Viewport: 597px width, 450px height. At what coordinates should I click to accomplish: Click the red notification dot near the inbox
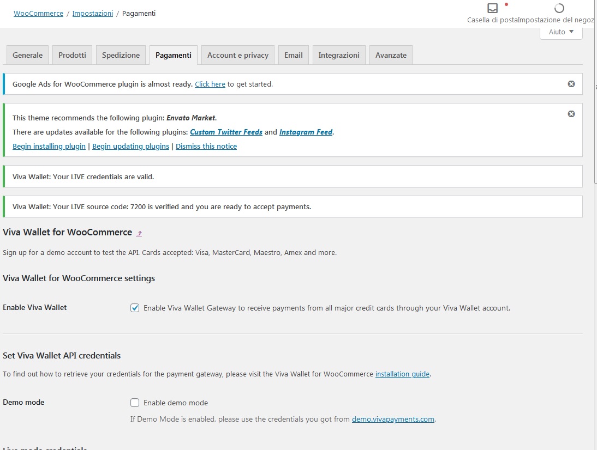pos(506,4)
